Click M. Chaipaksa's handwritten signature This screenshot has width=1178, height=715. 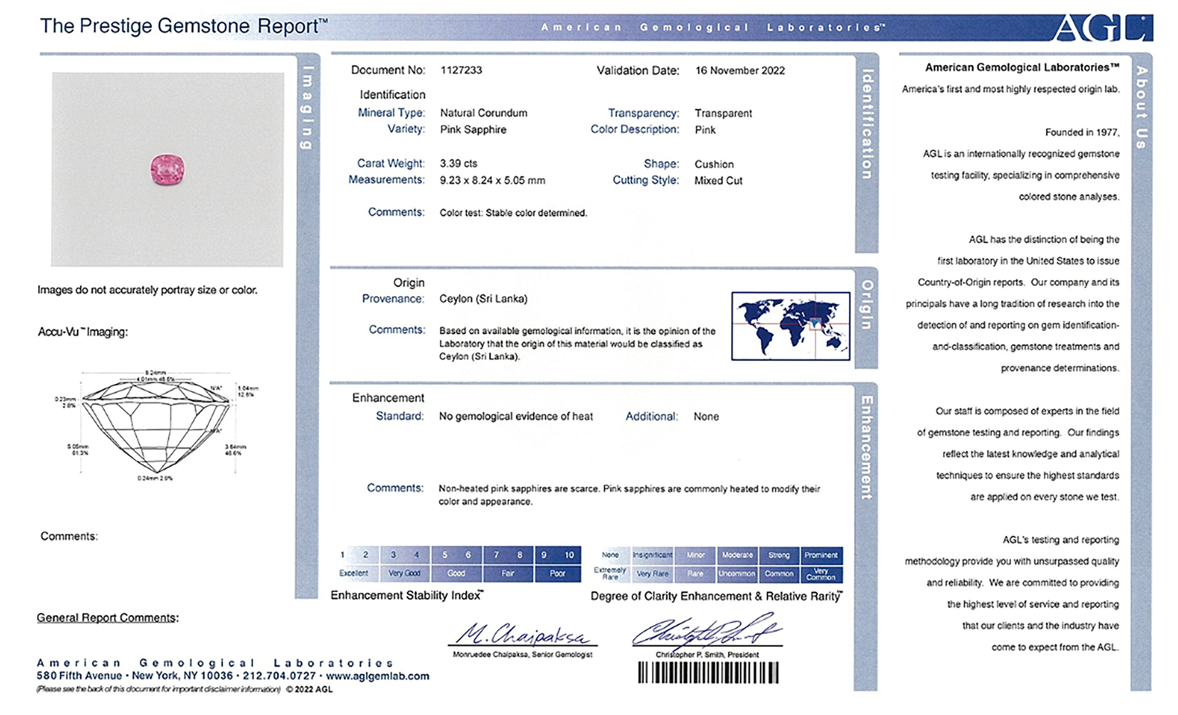522,634
